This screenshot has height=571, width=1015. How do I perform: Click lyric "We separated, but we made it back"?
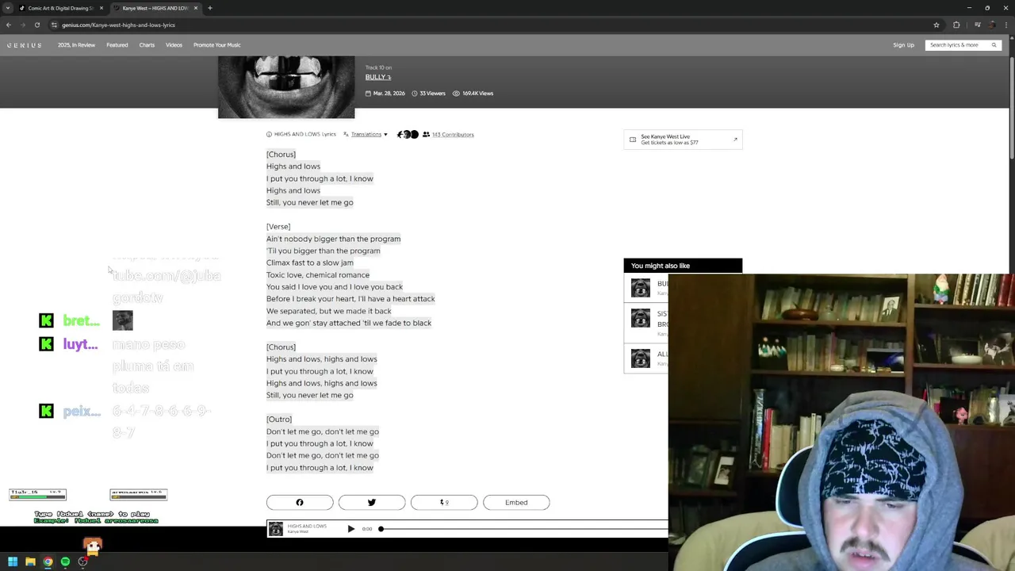(329, 311)
